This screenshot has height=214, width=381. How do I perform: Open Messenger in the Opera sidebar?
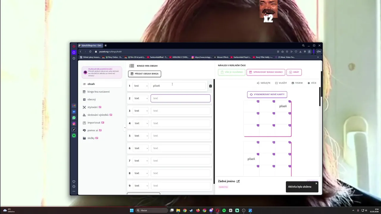click(74, 112)
